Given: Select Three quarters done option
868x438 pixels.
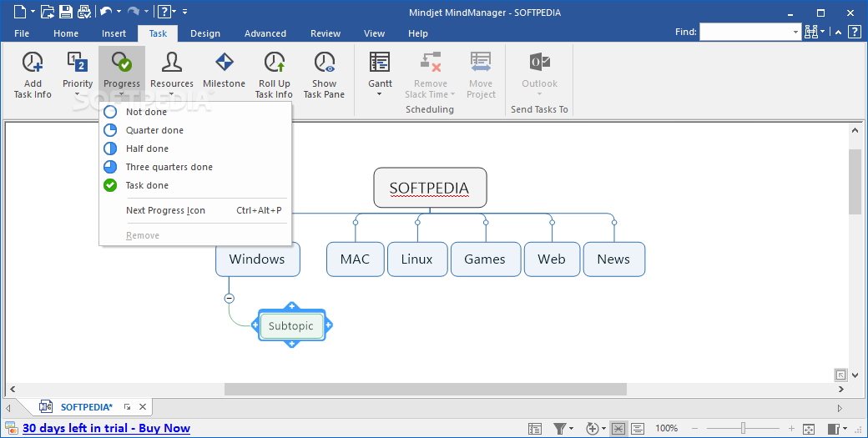Looking at the screenshot, I should pyautogui.click(x=195, y=167).
